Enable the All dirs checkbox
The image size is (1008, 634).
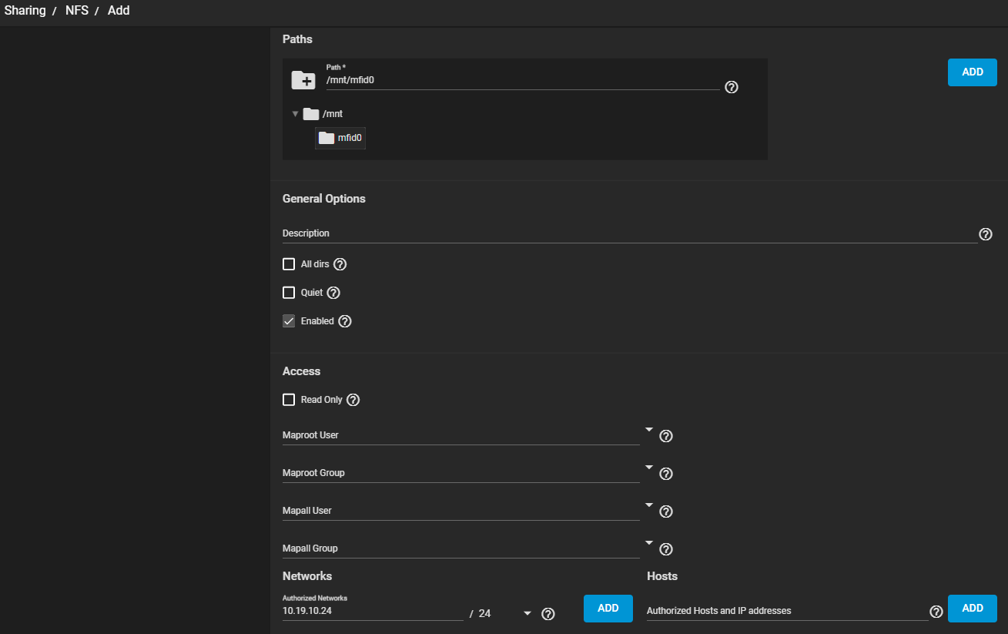coord(289,264)
